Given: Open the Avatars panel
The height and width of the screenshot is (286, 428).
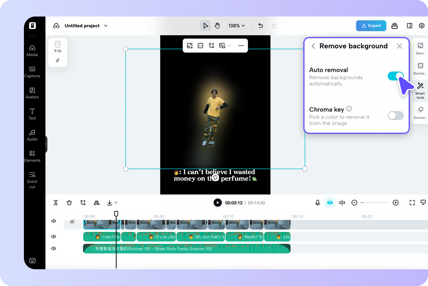Looking at the screenshot, I should pos(32,93).
